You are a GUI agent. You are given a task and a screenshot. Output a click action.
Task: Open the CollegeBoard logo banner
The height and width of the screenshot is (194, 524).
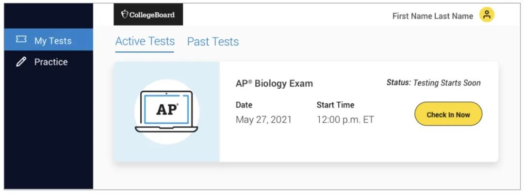click(148, 15)
